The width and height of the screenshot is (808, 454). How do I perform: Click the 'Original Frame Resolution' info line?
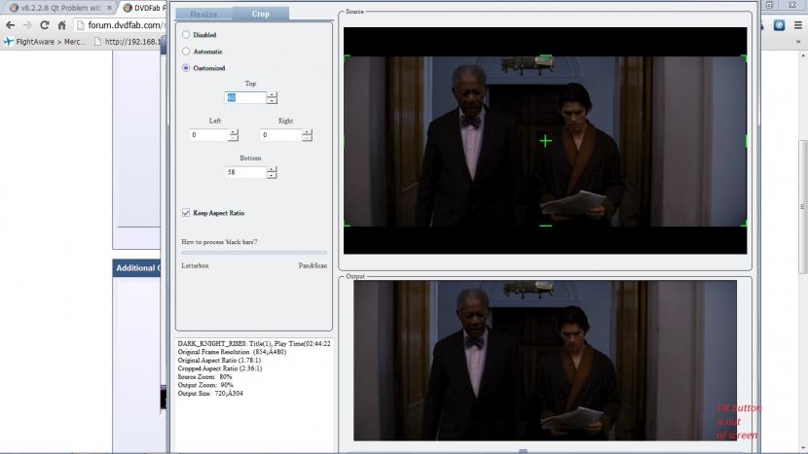click(232, 352)
